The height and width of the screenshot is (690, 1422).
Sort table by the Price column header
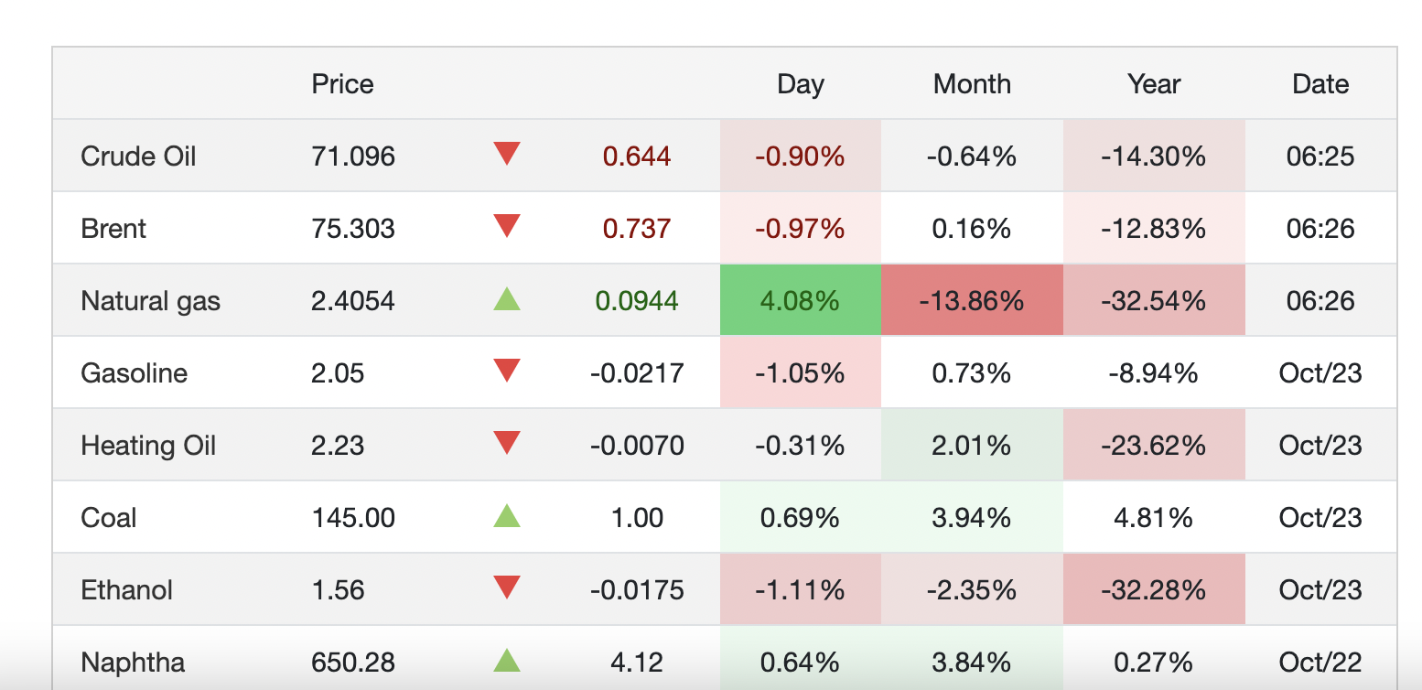click(342, 84)
